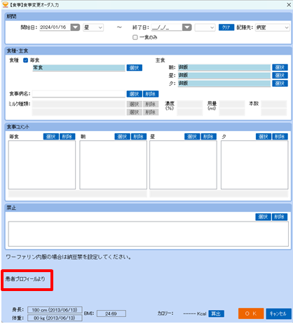Click the 食事病名 input field
The height and width of the screenshot is (324, 293).
tap(79, 94)
